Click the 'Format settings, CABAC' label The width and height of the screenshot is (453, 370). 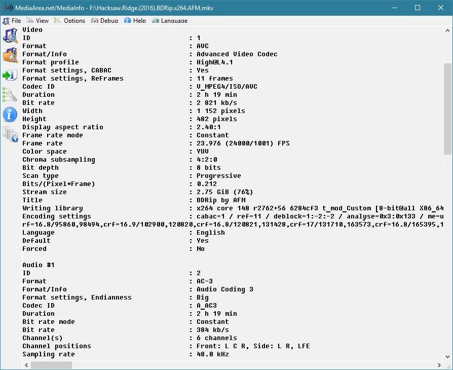coord(67,70)
